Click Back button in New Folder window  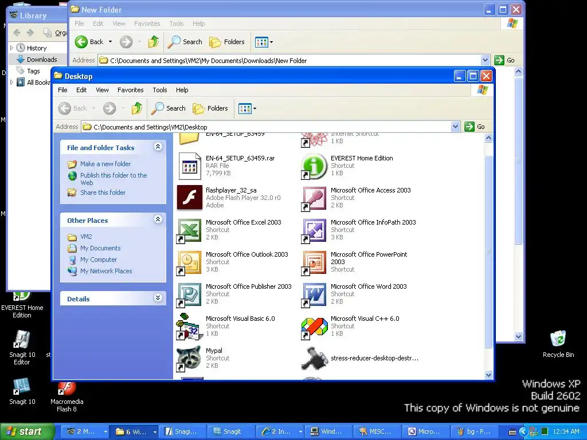tap(89, 42)
